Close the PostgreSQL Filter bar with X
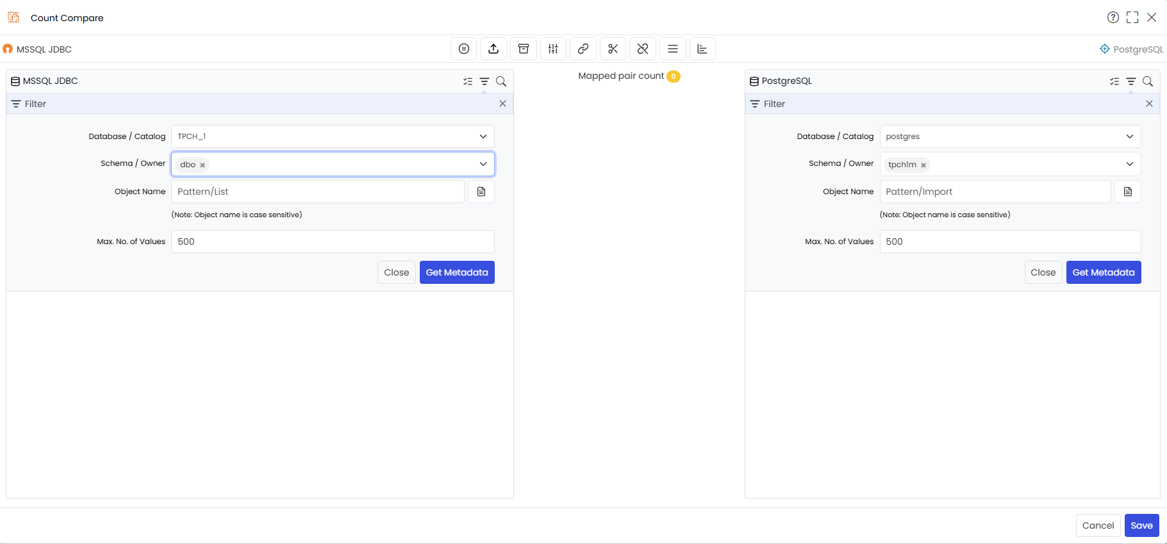Screen dimensions: 1167x544 [x=1149, y=104]
